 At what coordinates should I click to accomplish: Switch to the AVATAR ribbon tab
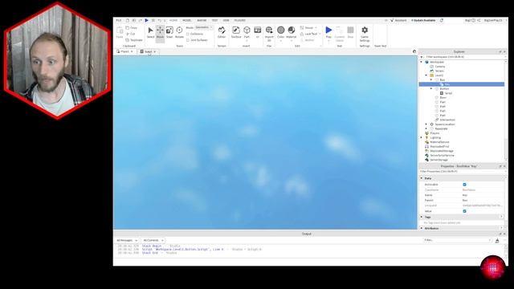click(x=202, y=20)
